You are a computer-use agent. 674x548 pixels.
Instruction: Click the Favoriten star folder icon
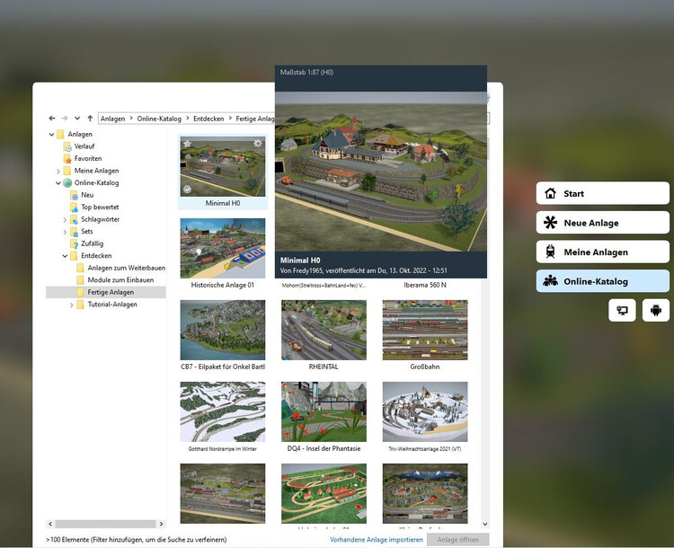67,159
